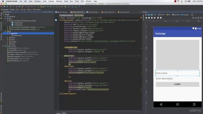Click the SUBMIT button in phone preview
This screenshot has height=114, width=203.
click(x=178, y=84)
